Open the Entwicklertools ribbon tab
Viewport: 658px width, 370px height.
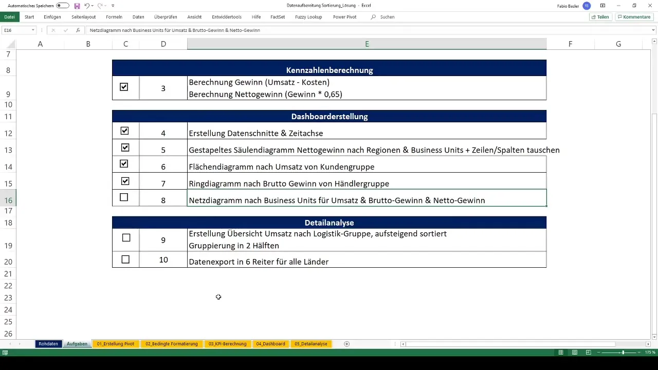227,17
